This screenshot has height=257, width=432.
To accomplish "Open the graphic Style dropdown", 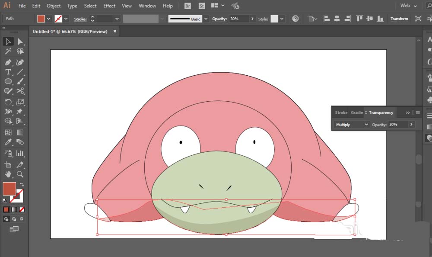I will click(x=282, y=19).
